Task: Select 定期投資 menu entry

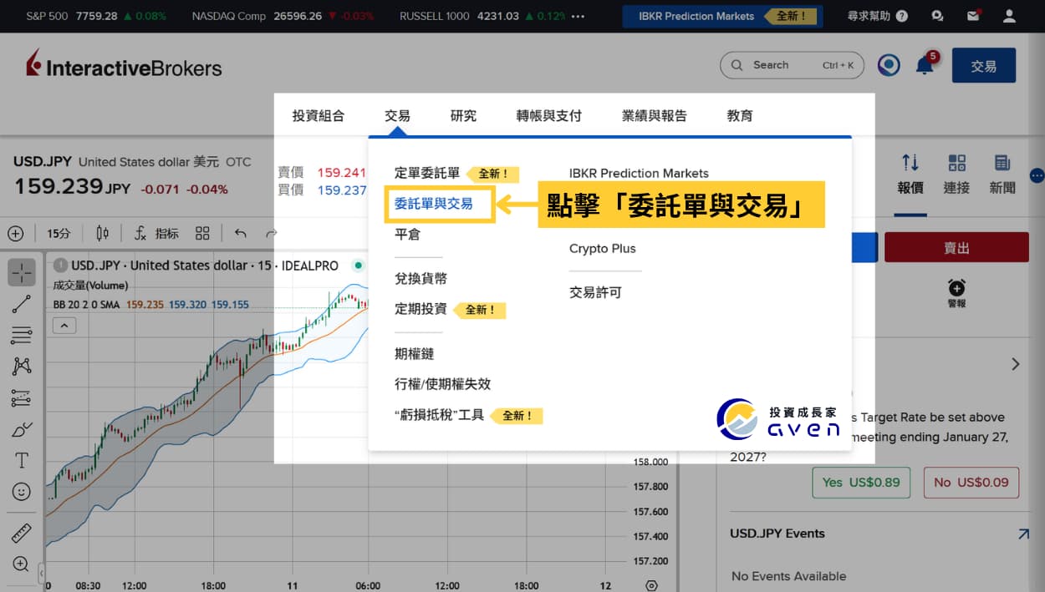Action: 421,309
